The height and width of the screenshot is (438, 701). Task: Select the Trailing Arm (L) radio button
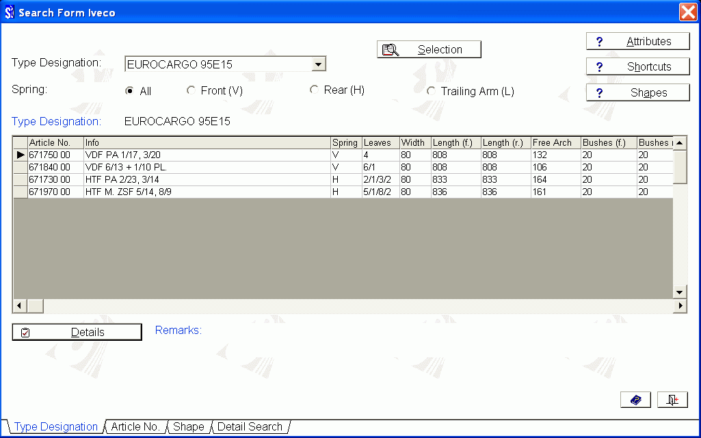coord(431,91)
